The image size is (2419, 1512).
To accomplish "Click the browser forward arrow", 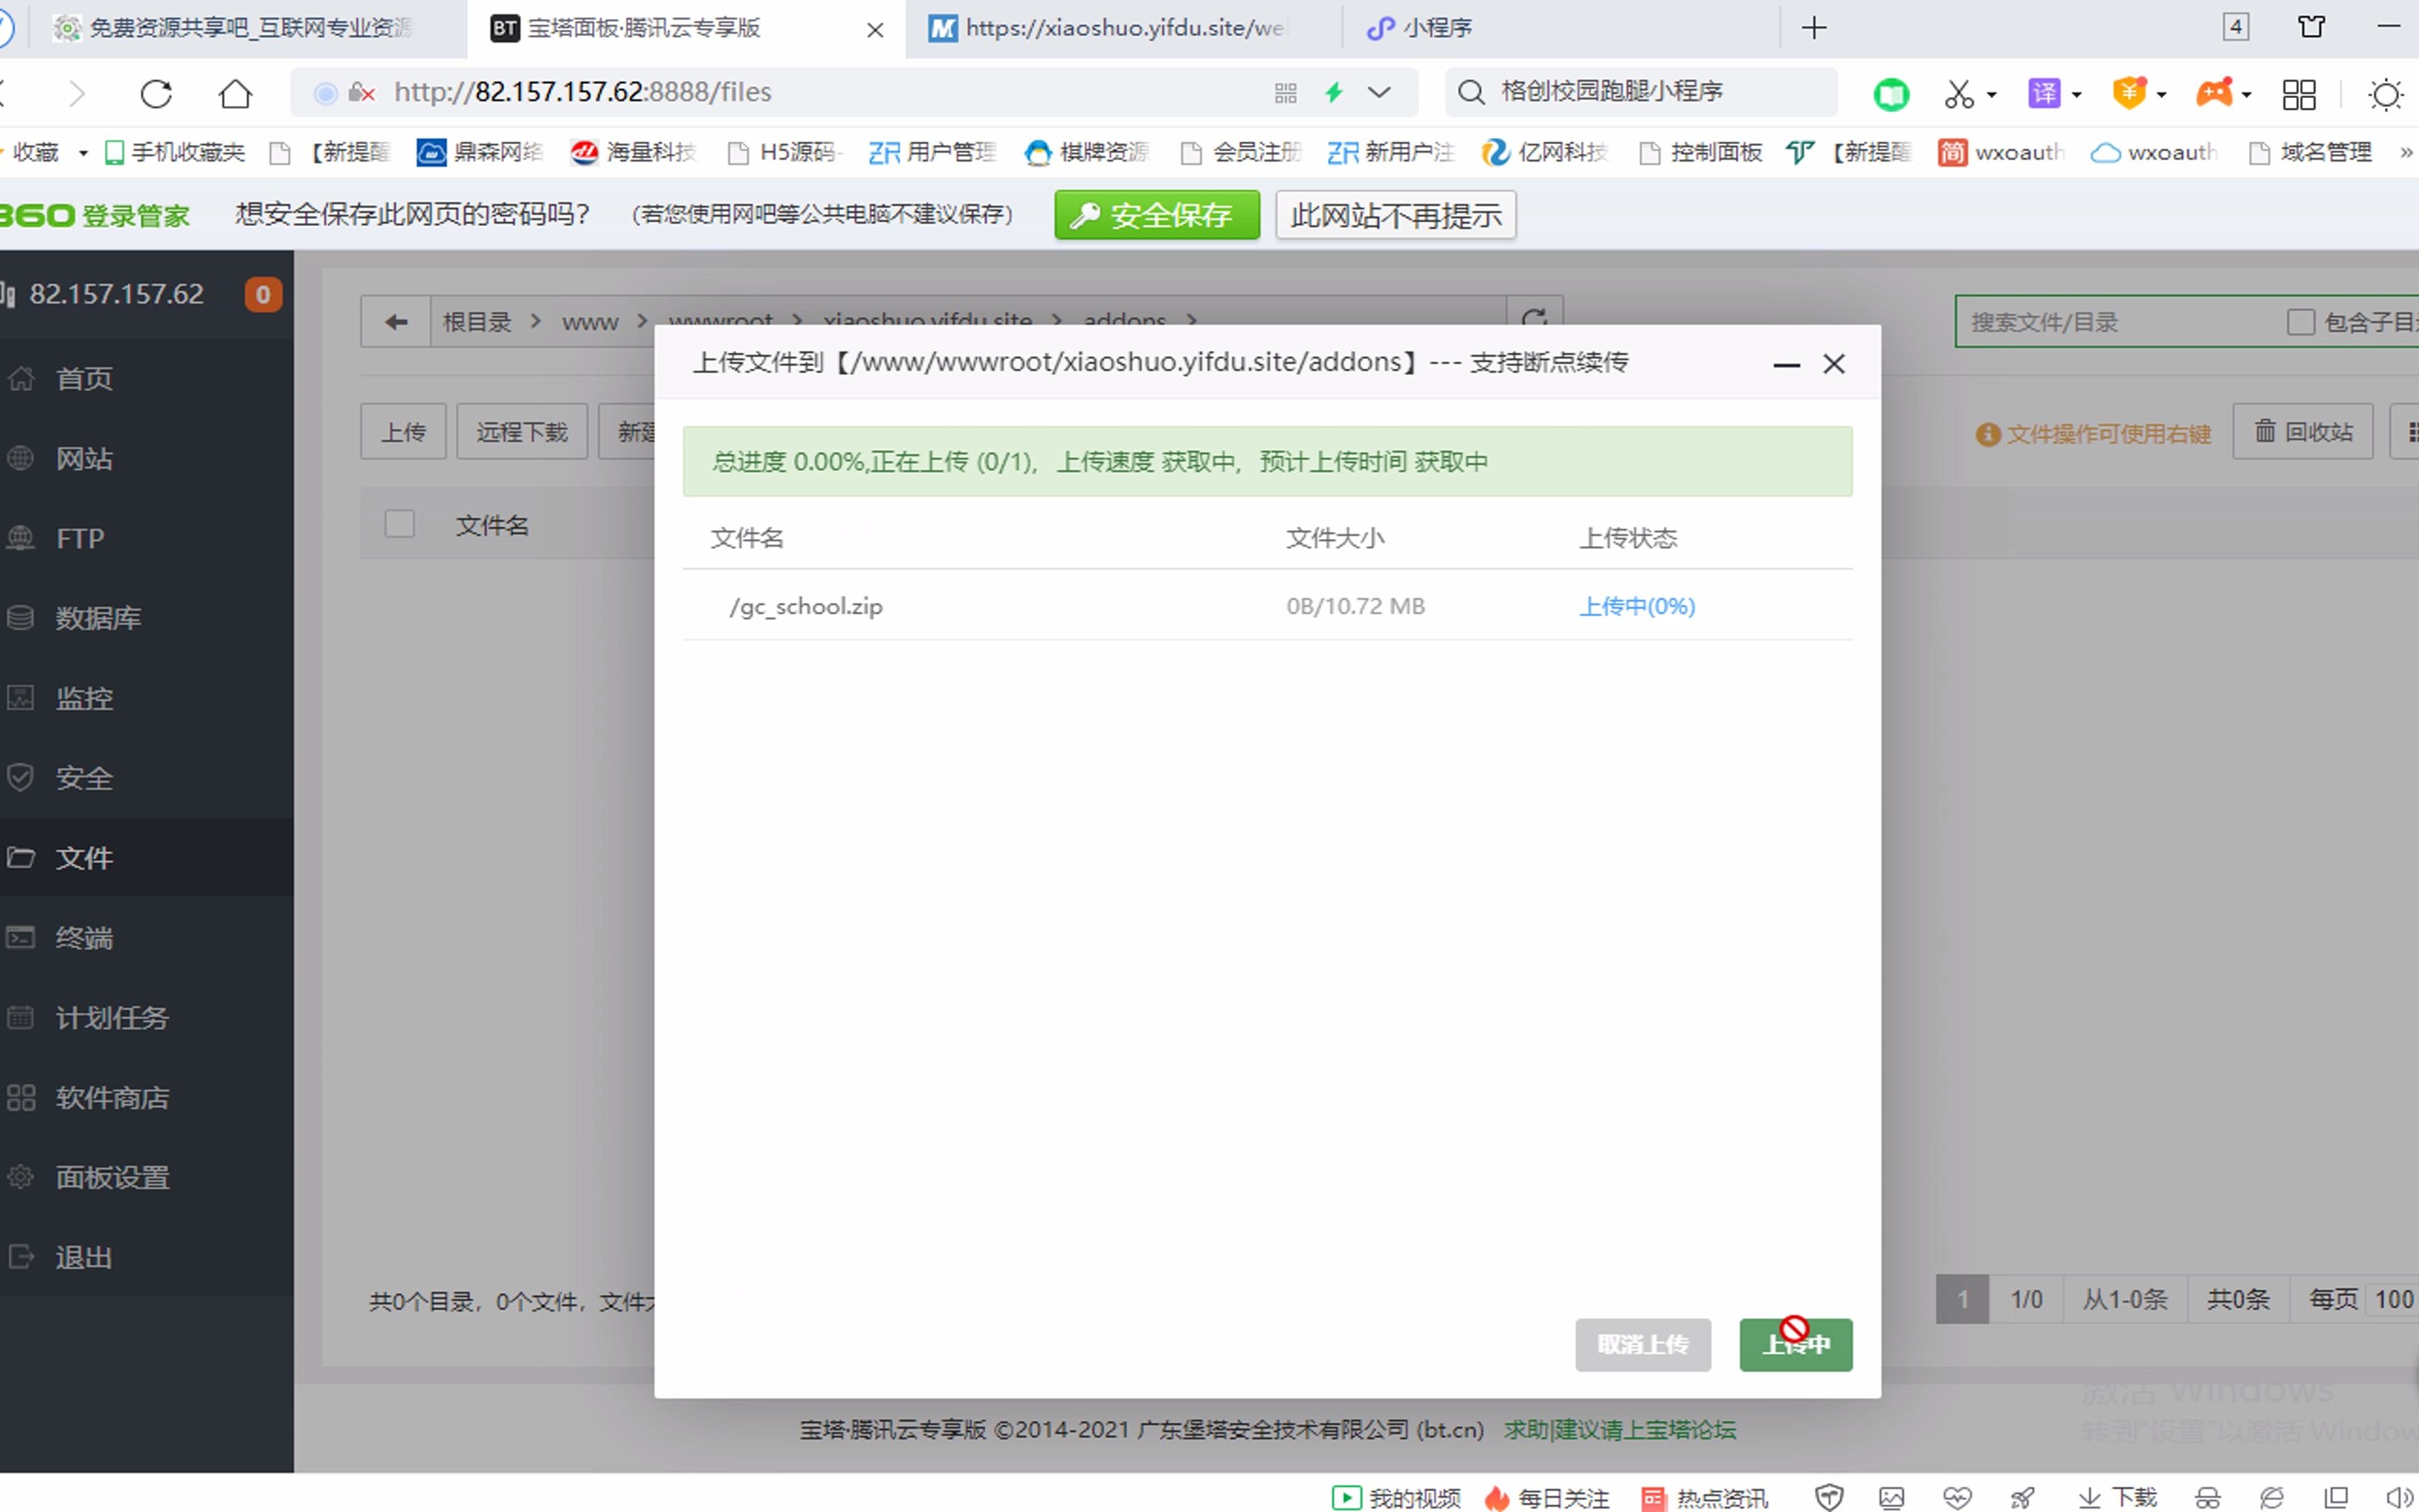I will [77, 93].
